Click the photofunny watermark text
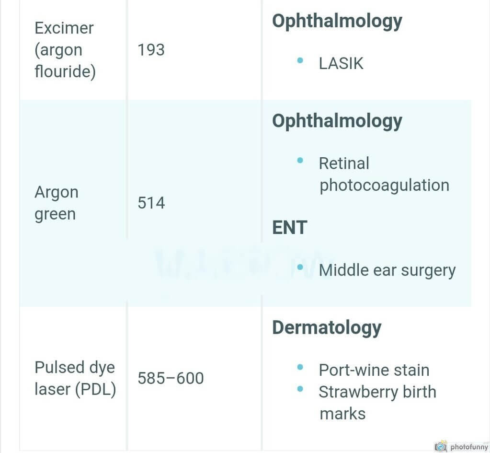Viewport: 490px width, 453px height. coord(469,447)
